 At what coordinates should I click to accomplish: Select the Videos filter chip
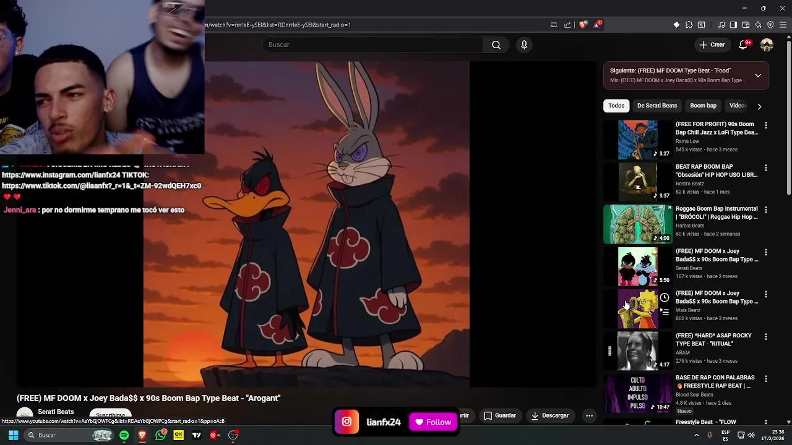738,106
